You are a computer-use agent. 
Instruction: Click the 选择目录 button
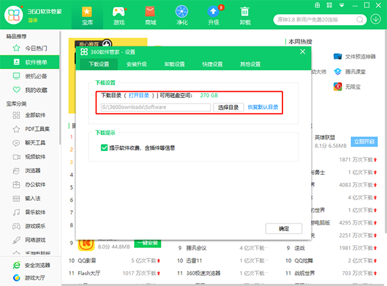(x=228, y=107)
